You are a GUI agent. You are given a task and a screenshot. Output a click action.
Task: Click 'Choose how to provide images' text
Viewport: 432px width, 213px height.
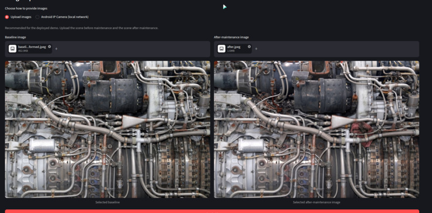tap(26, 9)
